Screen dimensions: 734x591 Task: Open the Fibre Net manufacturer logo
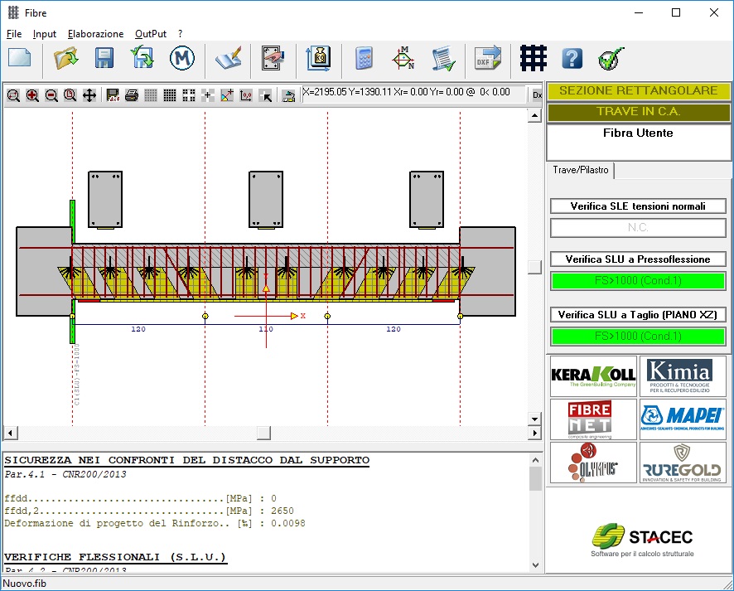593,419
